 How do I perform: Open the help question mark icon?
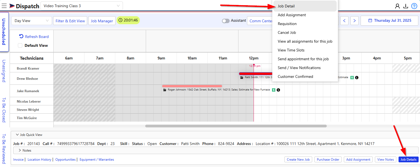coord(414,6)
